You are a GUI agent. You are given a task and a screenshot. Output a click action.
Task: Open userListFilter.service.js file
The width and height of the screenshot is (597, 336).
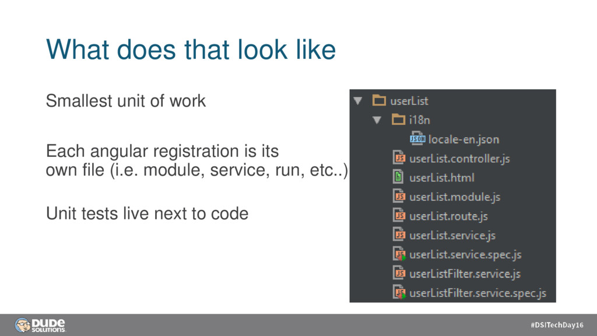point(465,274)
